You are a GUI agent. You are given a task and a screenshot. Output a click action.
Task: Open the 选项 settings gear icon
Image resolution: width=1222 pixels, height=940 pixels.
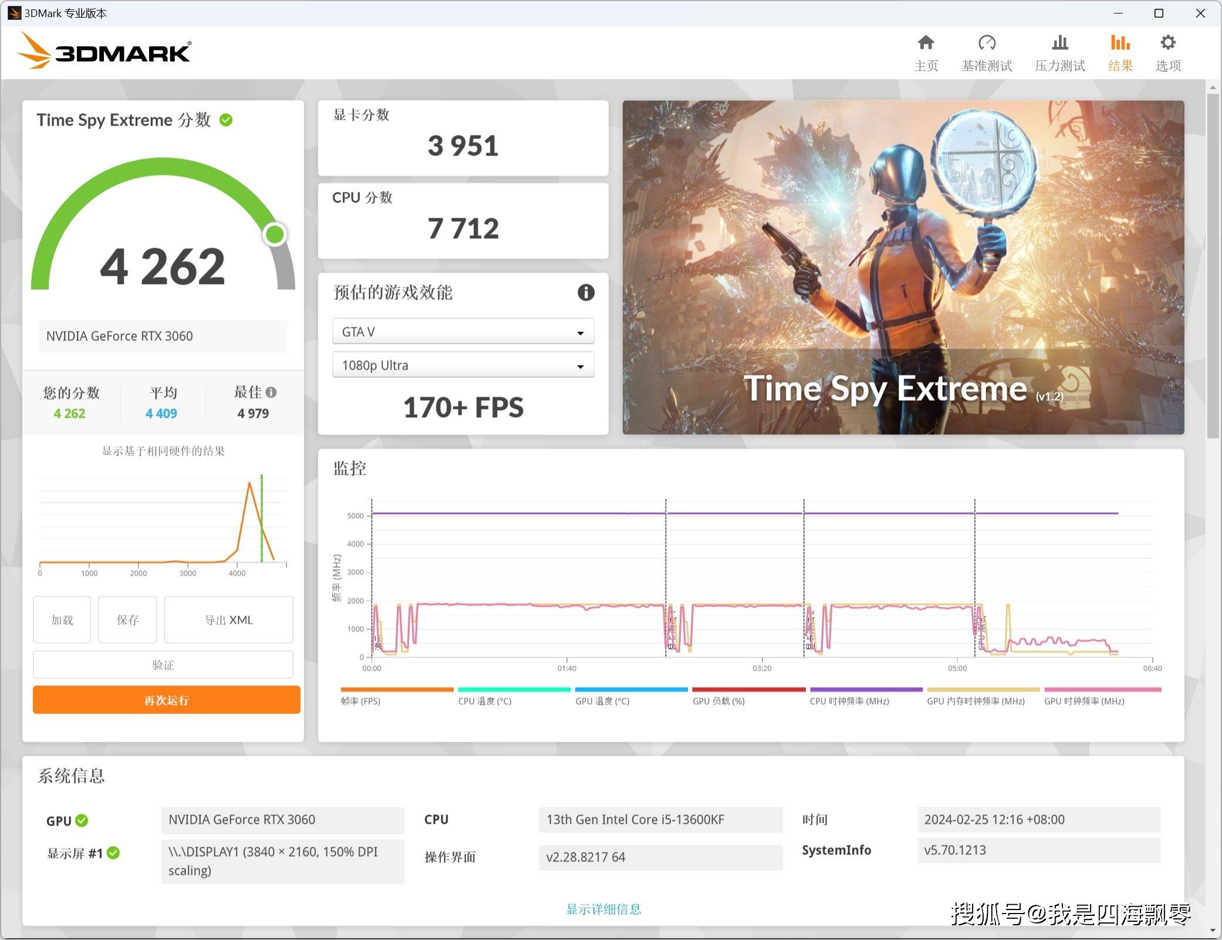pyautogui.click(x=1168, y=52)
